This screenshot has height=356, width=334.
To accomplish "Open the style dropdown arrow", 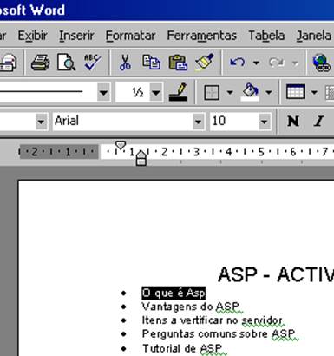I will (41, 122).
